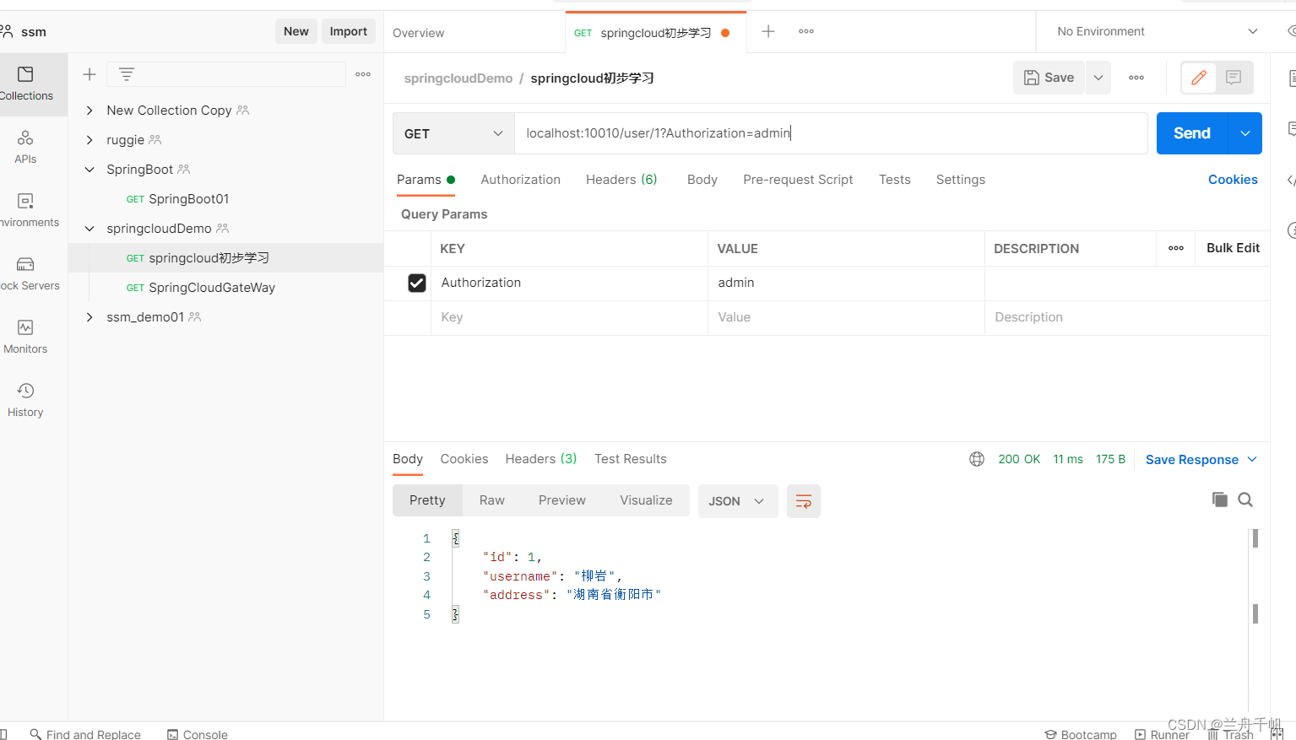The height and width of the screenshot is (740, 1296).
Task: Switch to the request Authorization tab
Action: 520,180
